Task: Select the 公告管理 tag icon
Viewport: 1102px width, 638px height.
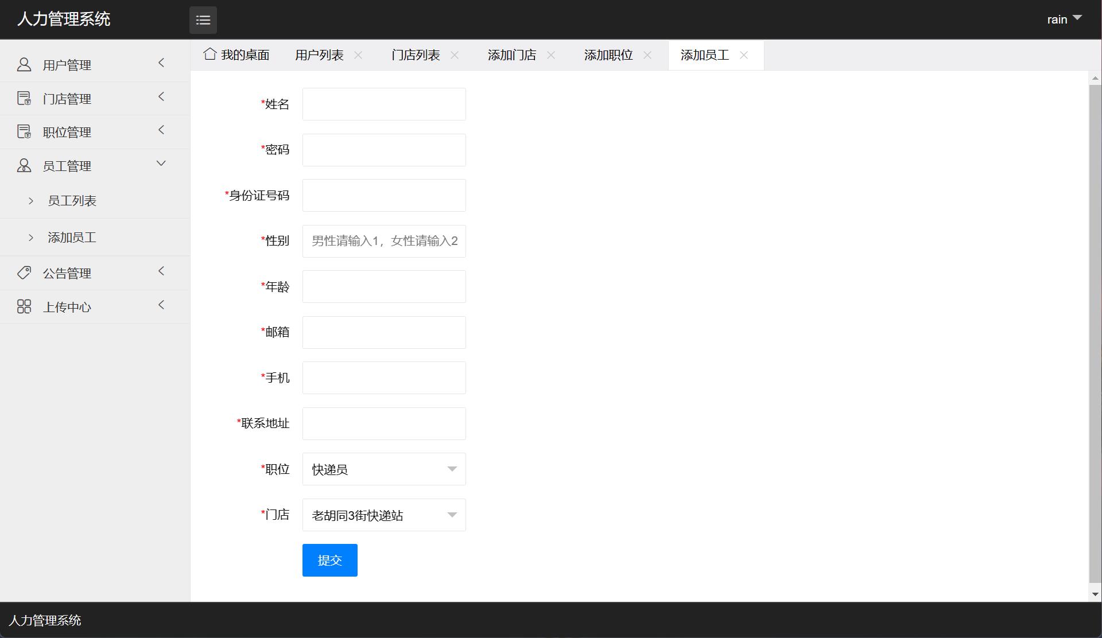Action: tap(24, 273)
